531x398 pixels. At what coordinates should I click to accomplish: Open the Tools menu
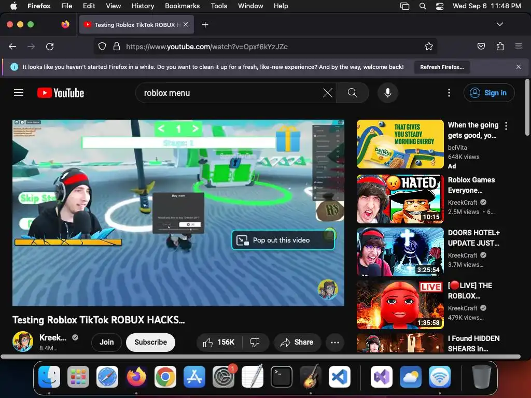coord(219,6)
